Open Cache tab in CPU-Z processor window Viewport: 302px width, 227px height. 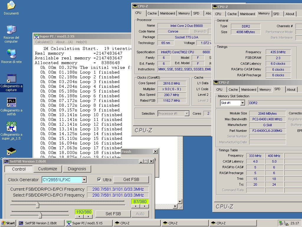[x=152, y=13]
